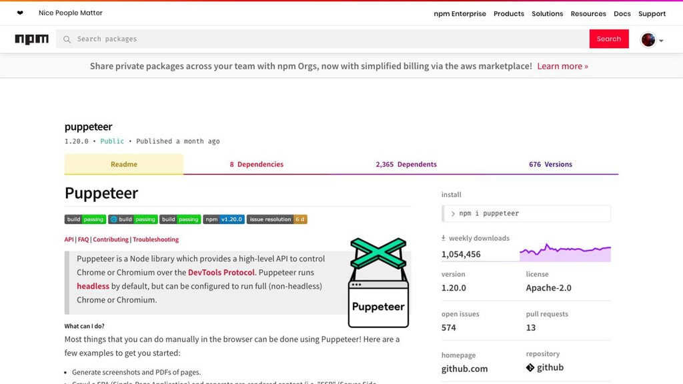The image size is (683, 384).
Task: Click the black heart icon
Action: pyautogui.click(x=20, y=13)
